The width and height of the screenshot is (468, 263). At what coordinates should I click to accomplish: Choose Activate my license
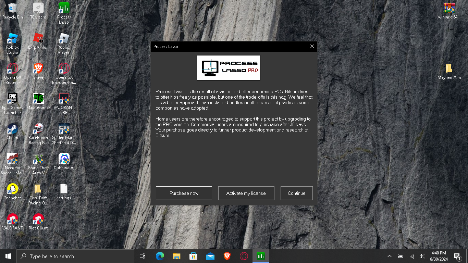pos(246,193)
